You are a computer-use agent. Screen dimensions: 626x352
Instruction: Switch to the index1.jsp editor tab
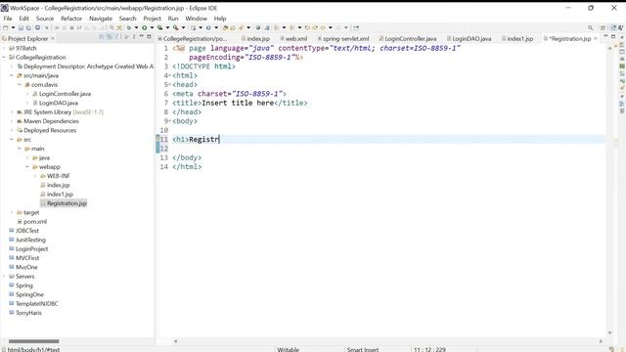(517, 39)
